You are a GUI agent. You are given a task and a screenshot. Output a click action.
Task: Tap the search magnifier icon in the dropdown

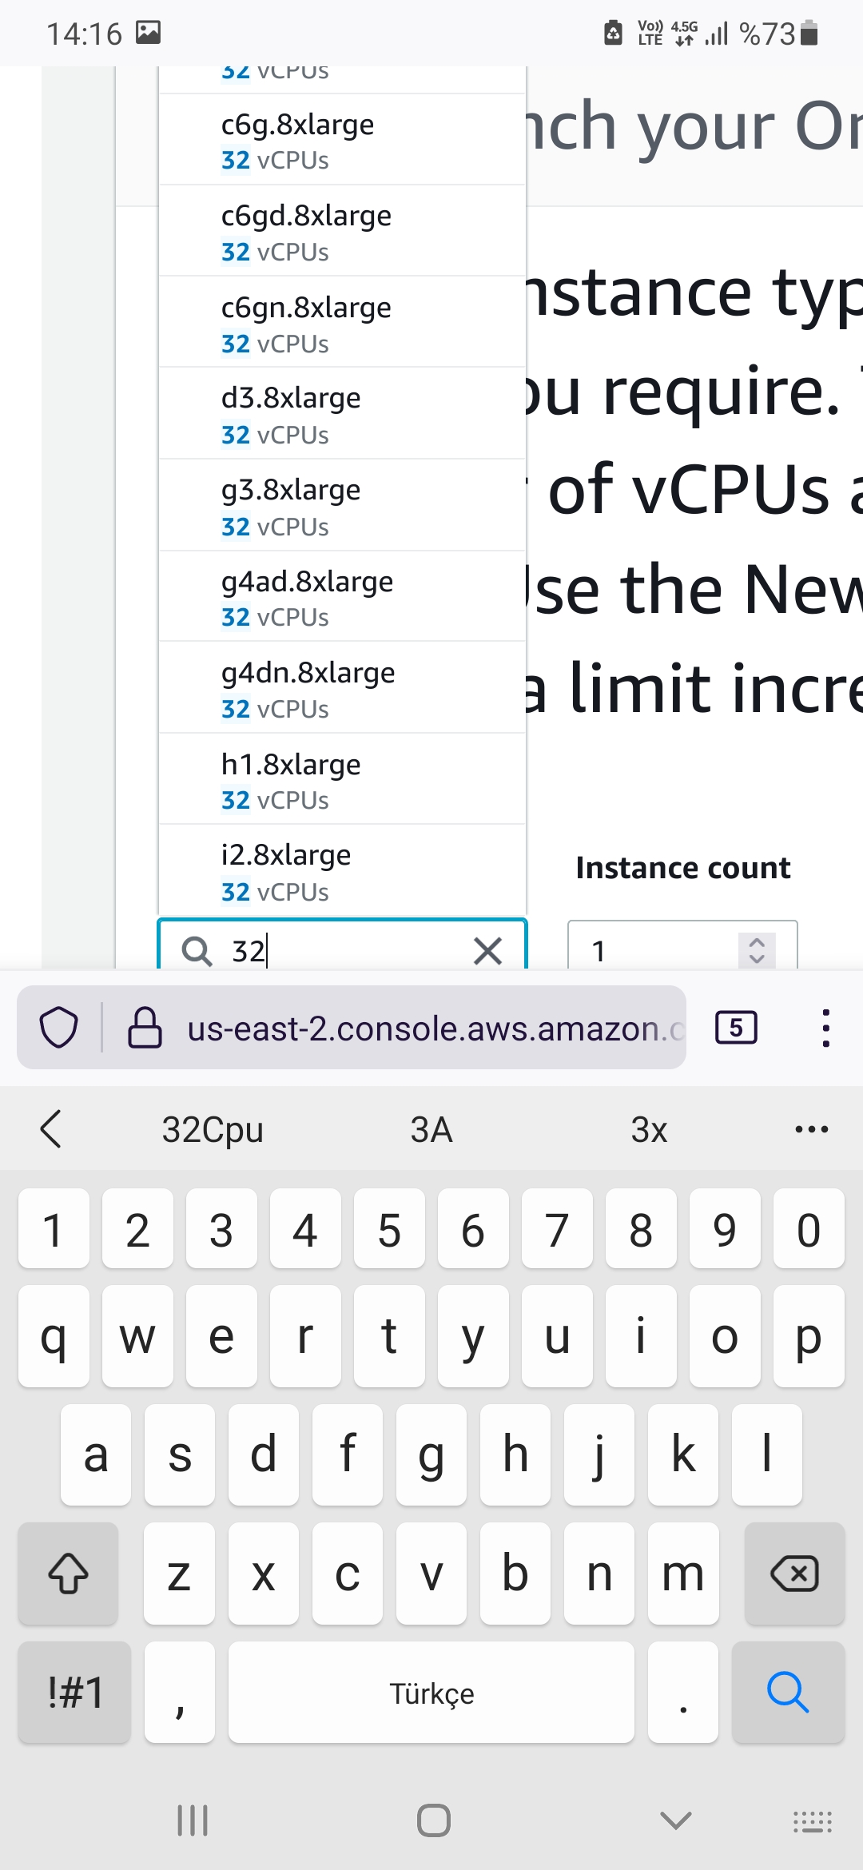click(x=197, y=951)
